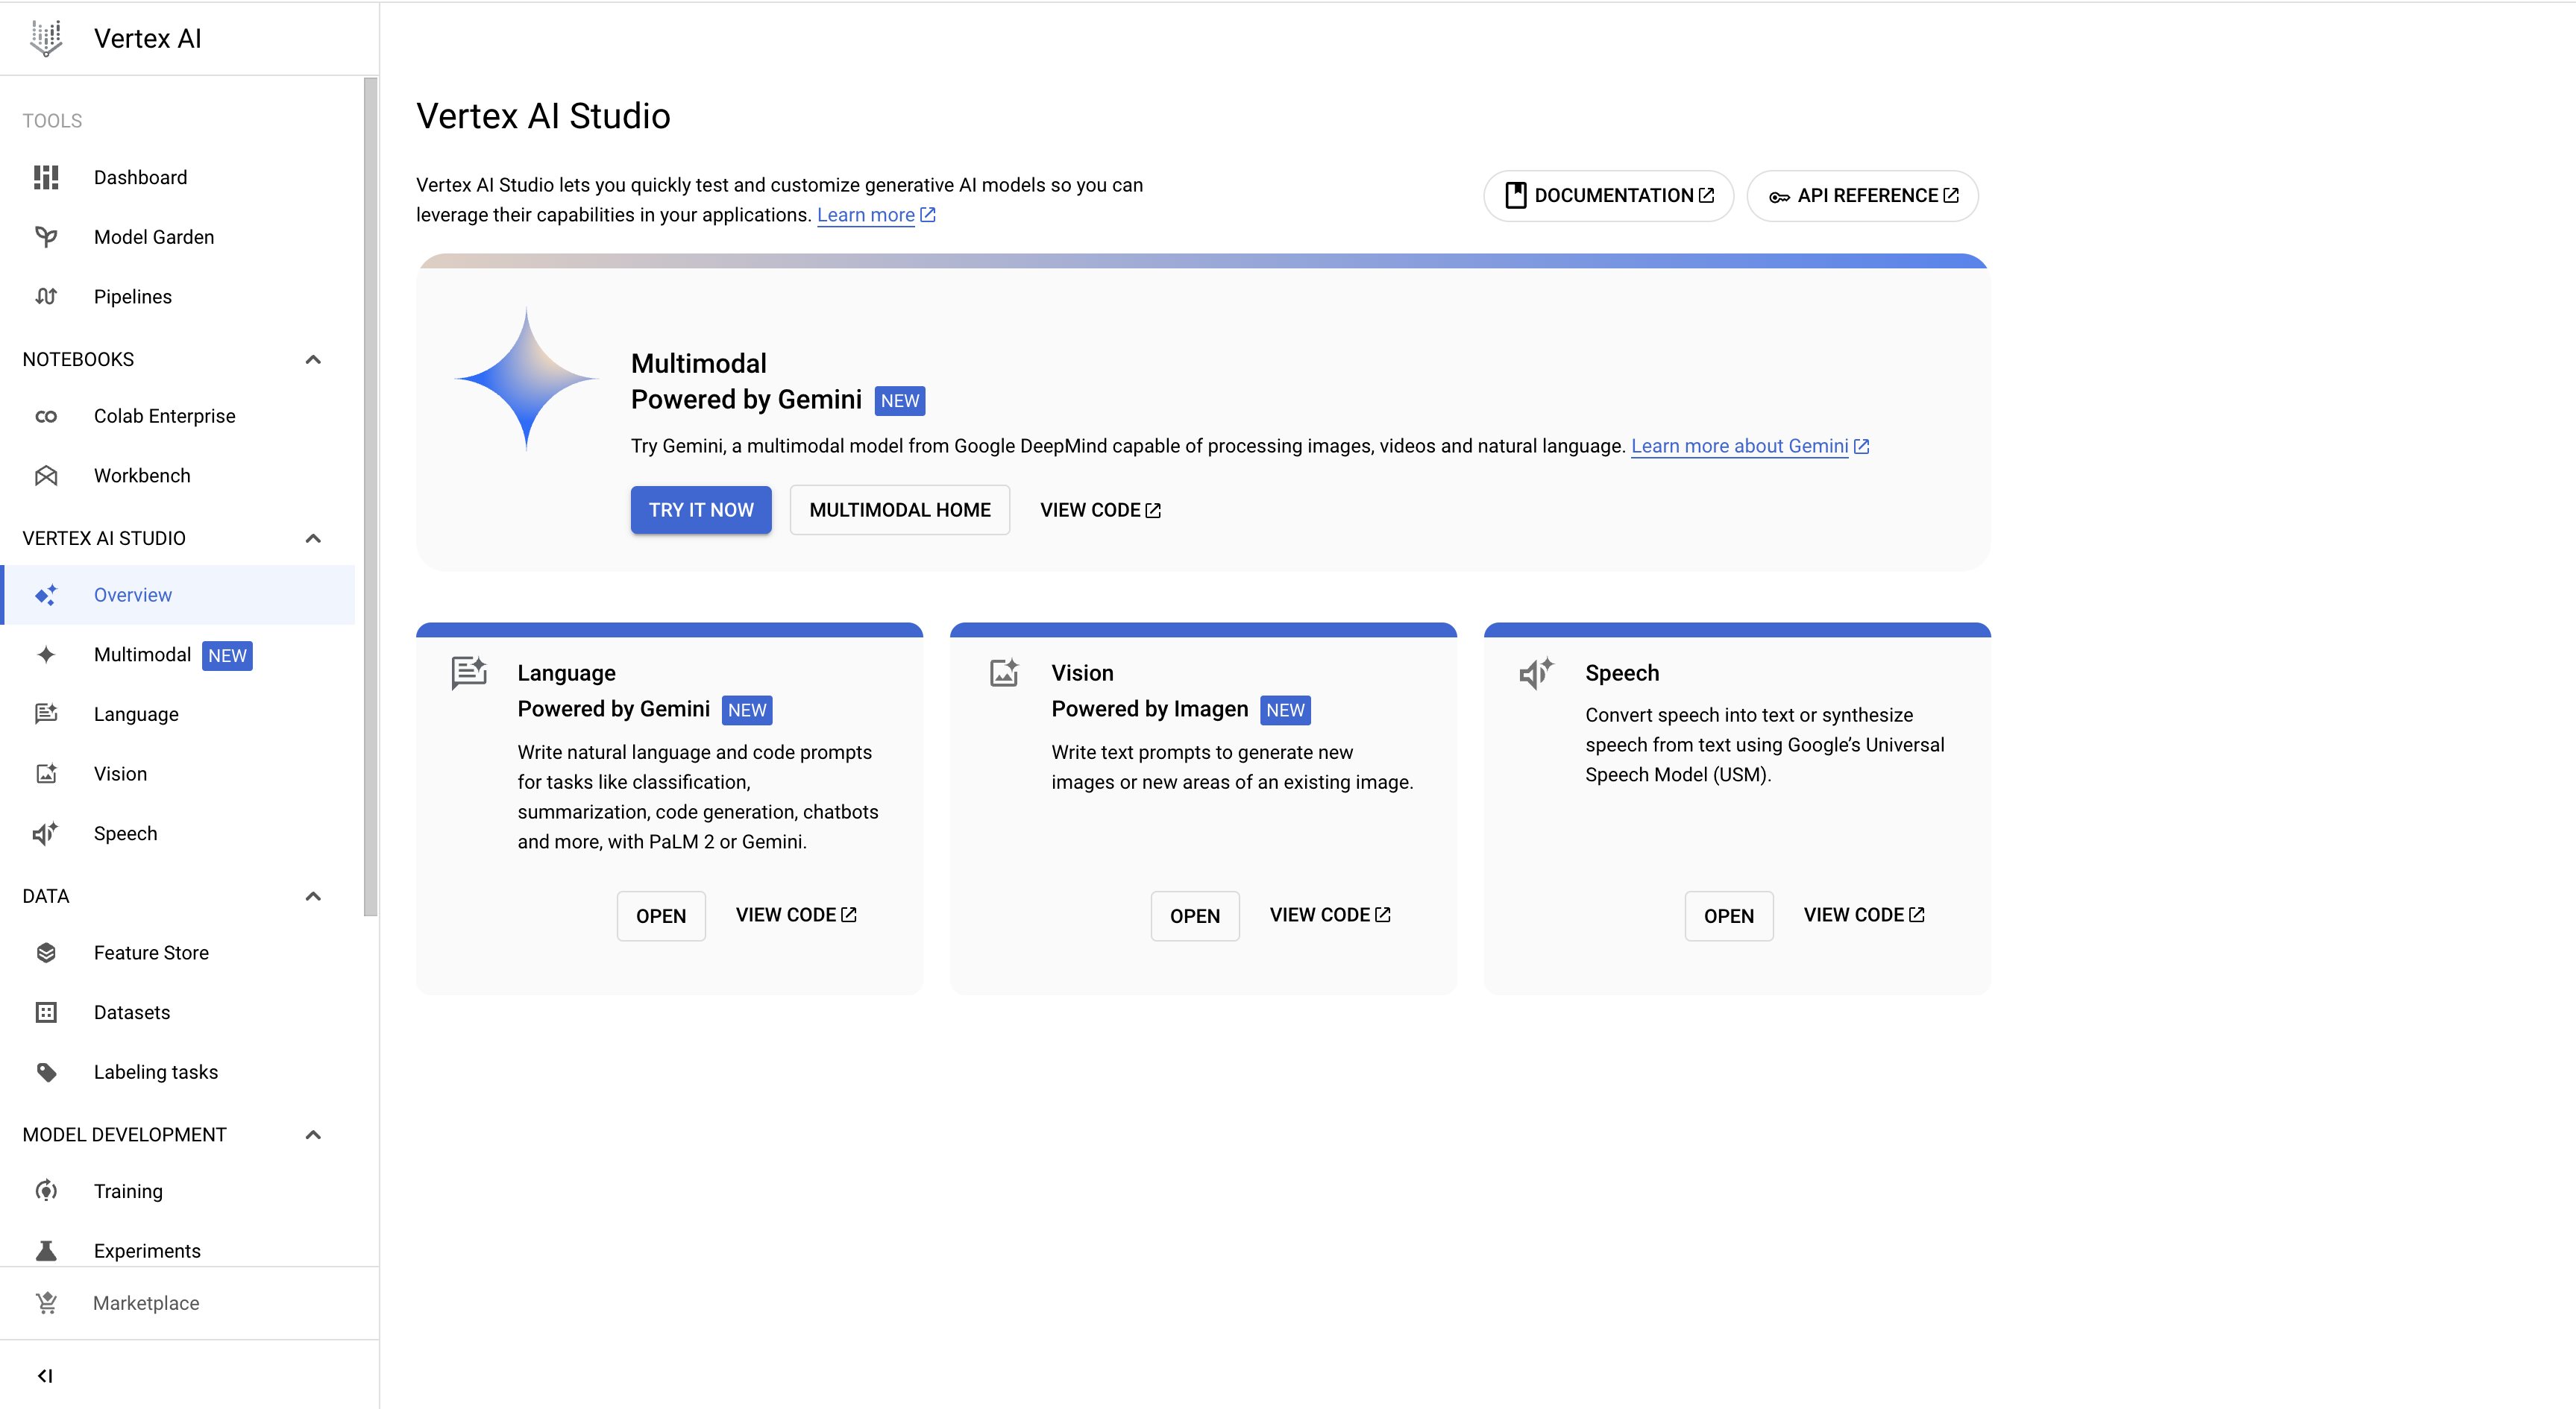Click the Multimodal Home button
Screen dimensions: 2576x1409
900,510
